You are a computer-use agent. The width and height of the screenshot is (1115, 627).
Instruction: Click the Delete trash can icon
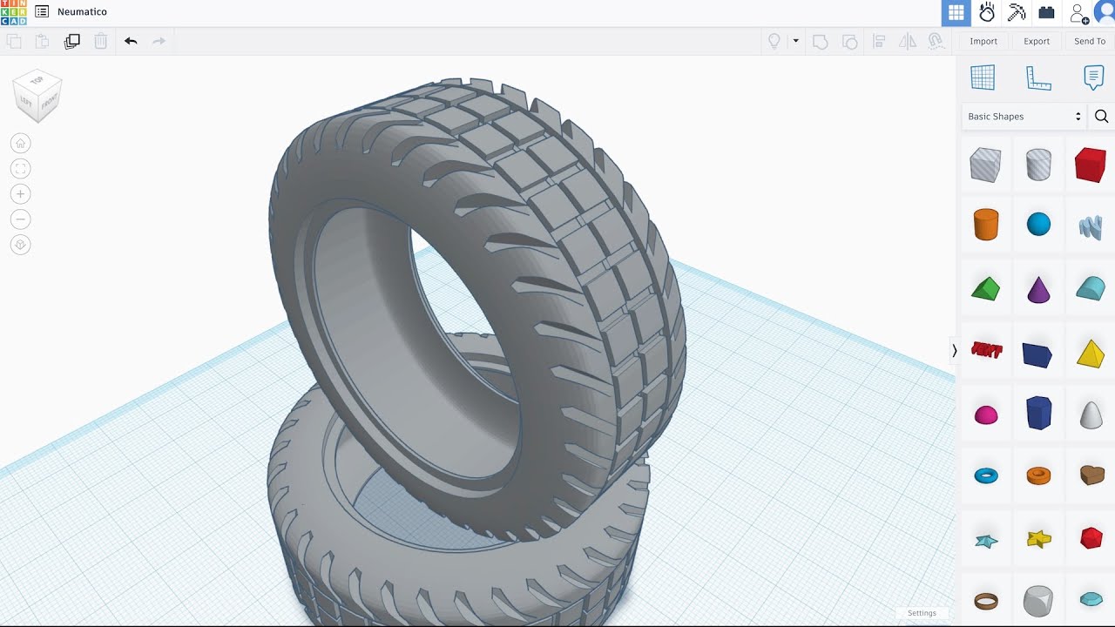point(101,41)
